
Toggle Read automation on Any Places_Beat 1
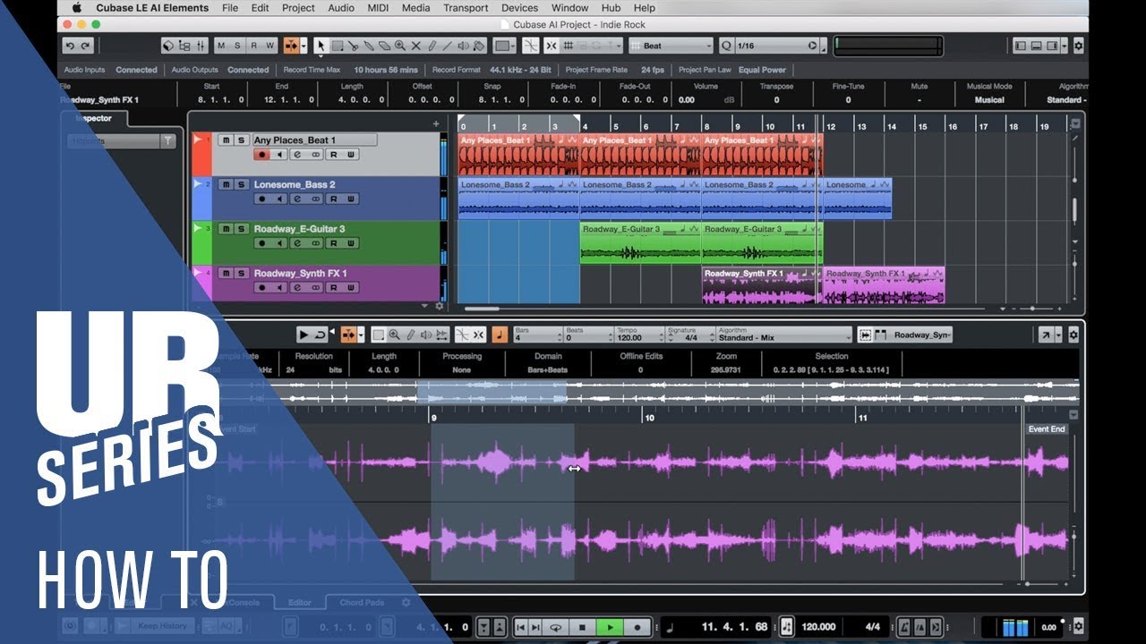(333, 155)
